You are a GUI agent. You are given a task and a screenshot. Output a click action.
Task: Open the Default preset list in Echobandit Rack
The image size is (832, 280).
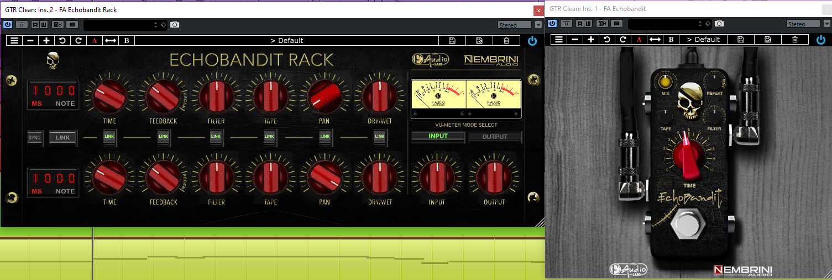286,40
